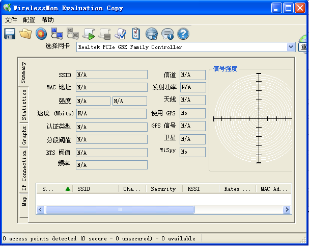Click the Save floppy disk icon

10,34
